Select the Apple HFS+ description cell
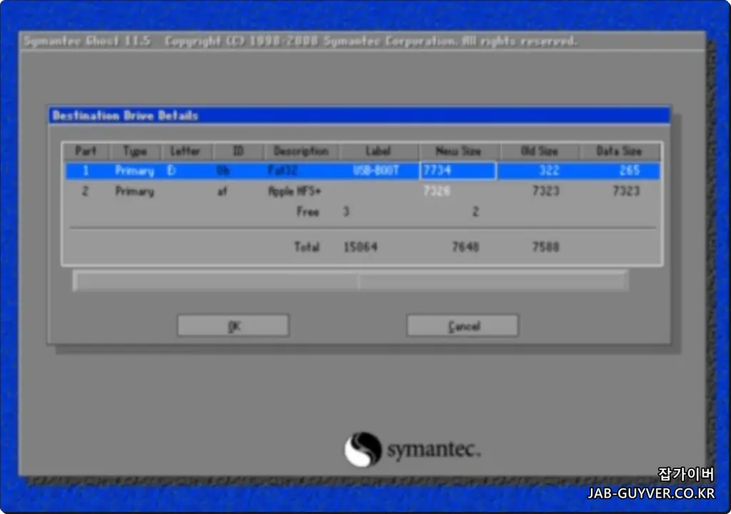The height and width of the screenshot is (514, 731). pyautogui.click(x=295, y=191)
